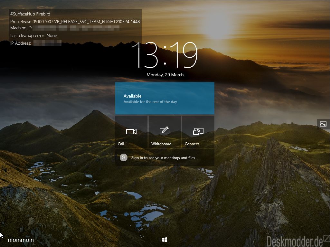Viewport: 330px width, 247px height.
Task: Open Whiteboard via its pen icon
Action: point(165,130)
